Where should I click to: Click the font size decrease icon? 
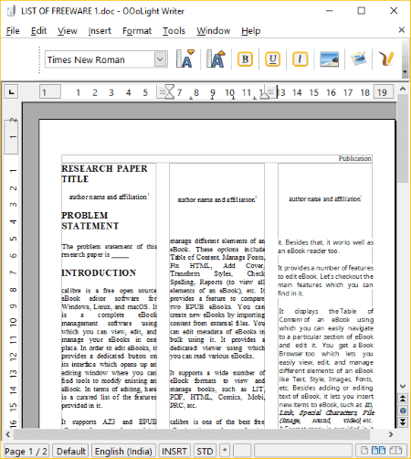pos(184,59)
